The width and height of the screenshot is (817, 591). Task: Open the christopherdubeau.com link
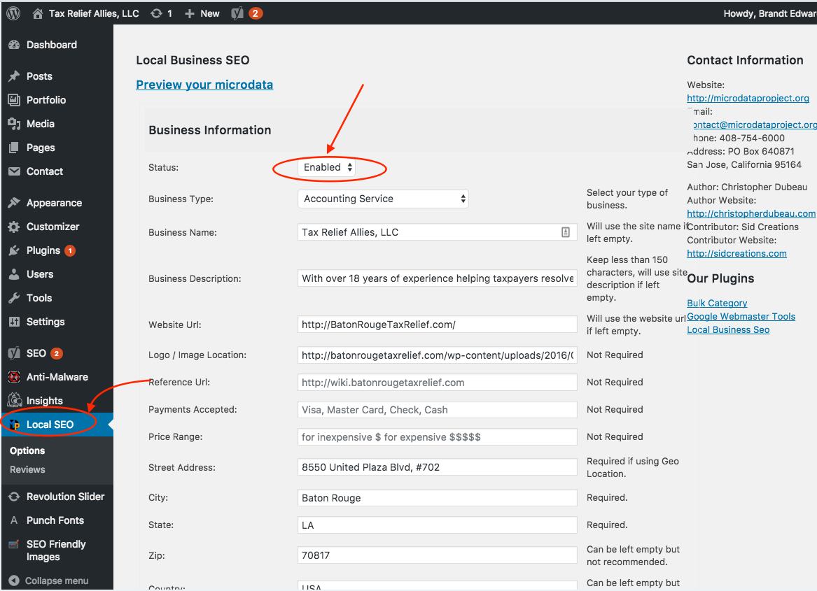pyautogui.click(x=750, y=213)
